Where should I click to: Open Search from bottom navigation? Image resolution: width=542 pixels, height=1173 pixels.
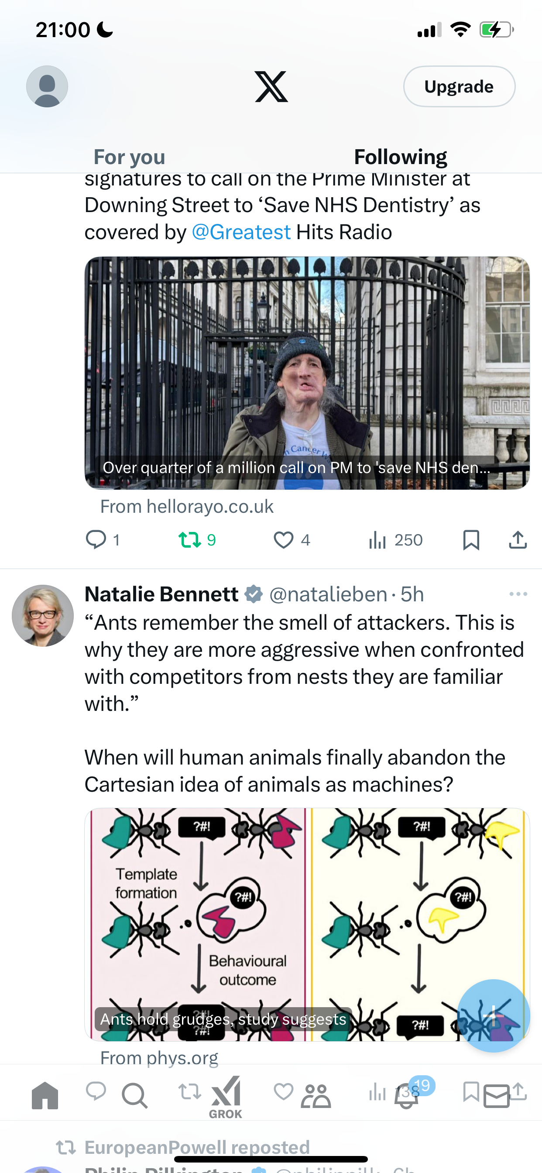coord(134,1095)
